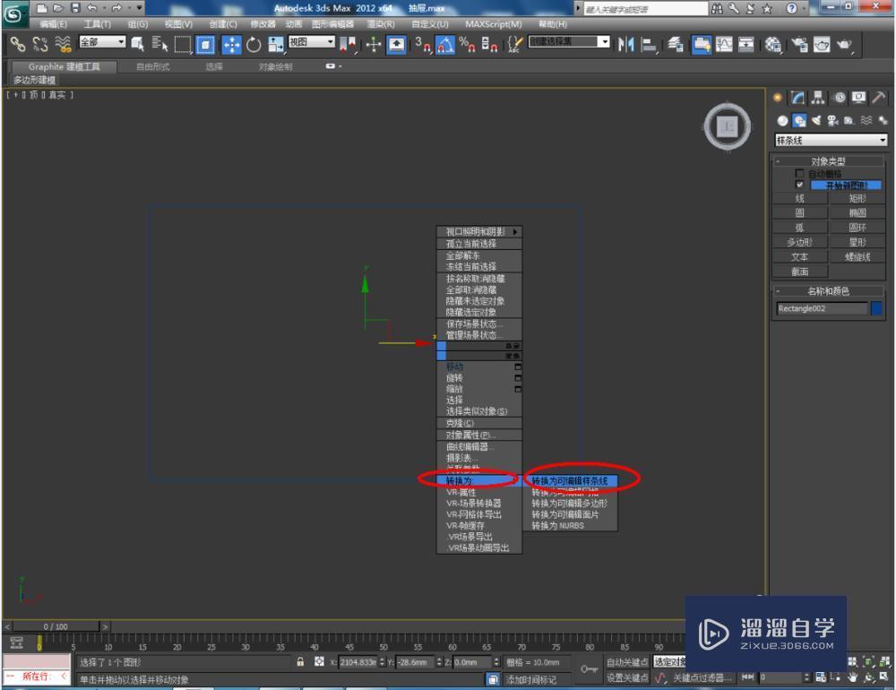The image size is (896, 690).
Task: Check the 自动栅格 (AutoGrid) checkbox
Action: 799,174
